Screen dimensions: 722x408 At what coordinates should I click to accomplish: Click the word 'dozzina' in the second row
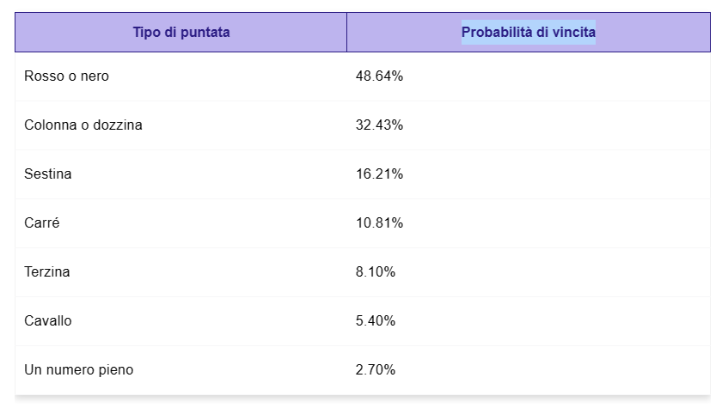pyautogui.click(x=118, y=125)
